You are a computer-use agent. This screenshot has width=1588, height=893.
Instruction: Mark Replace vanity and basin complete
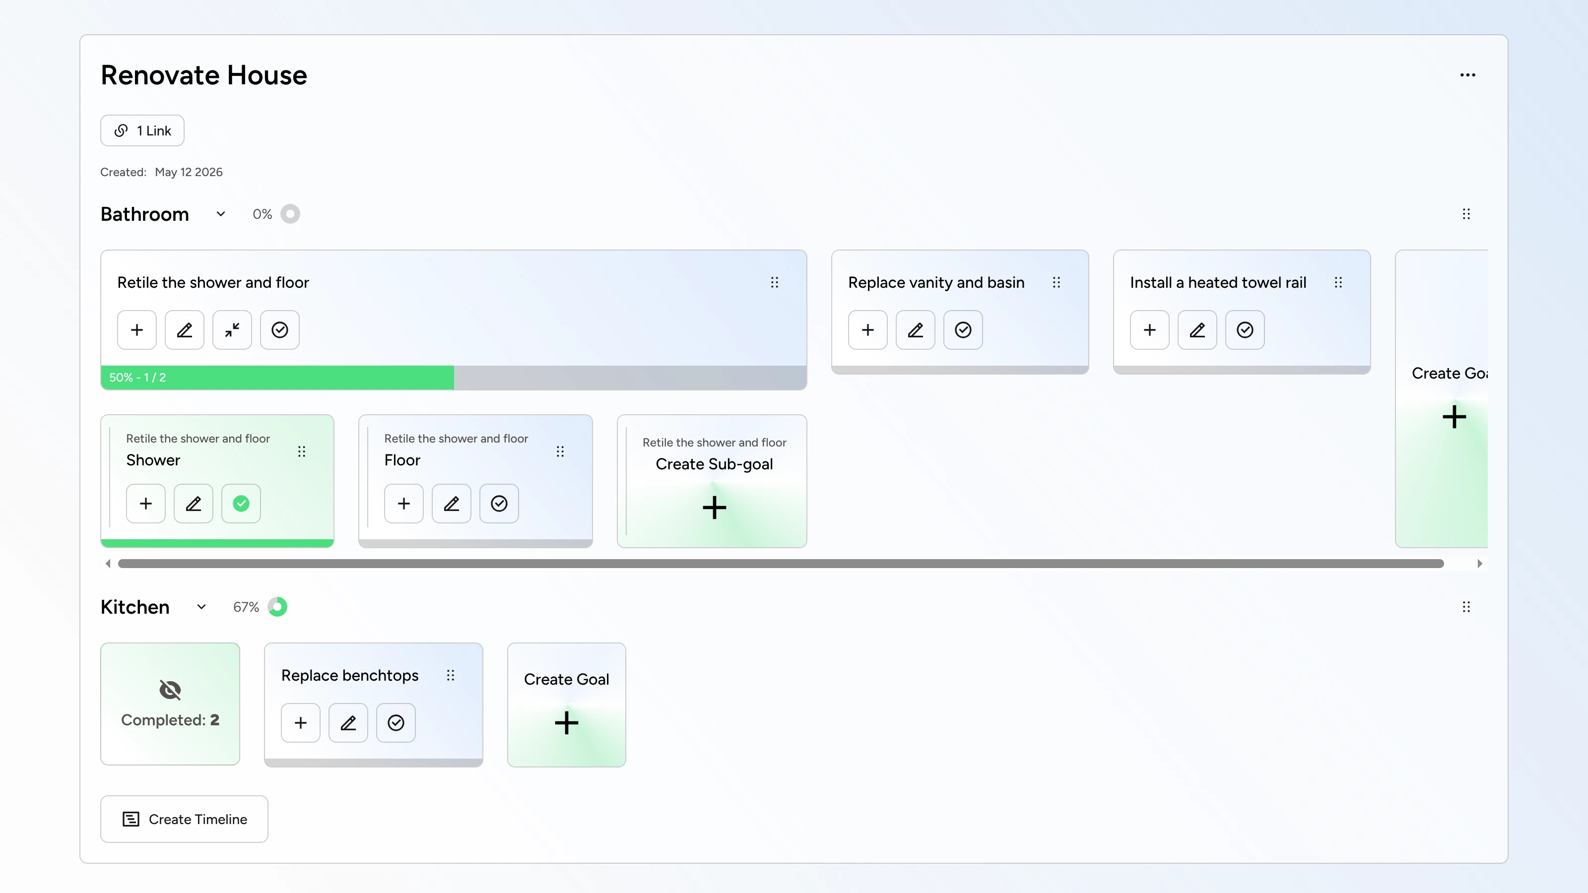tap(963, 330)
